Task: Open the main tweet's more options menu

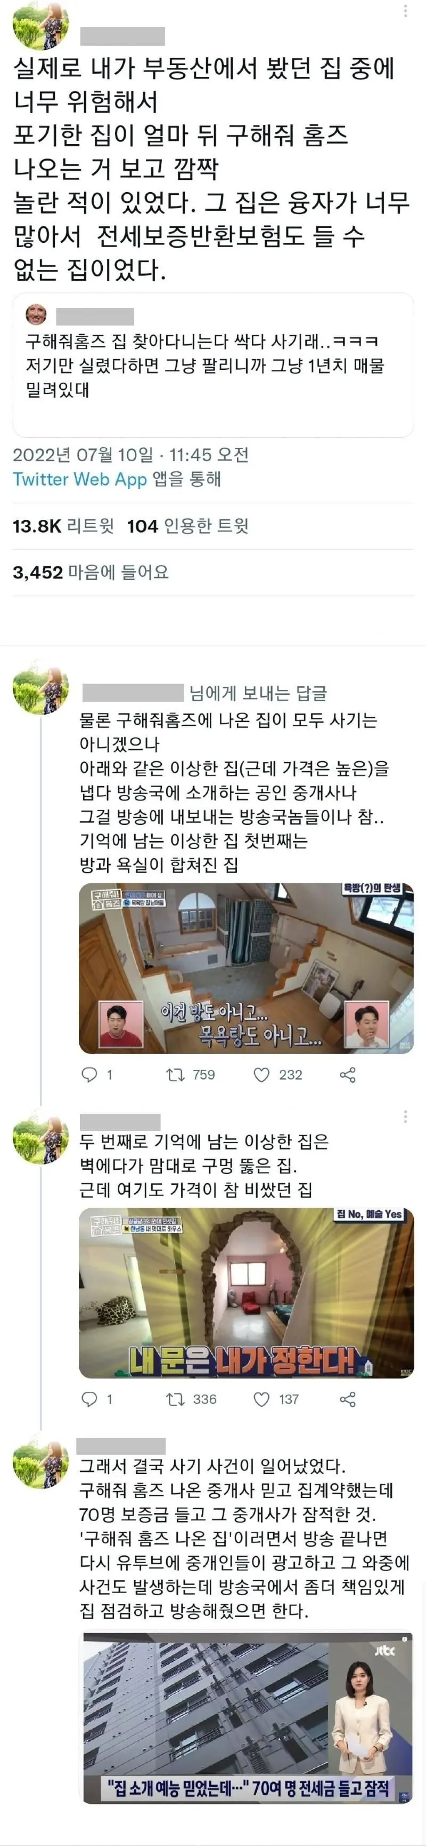Action: click(405, 11)
